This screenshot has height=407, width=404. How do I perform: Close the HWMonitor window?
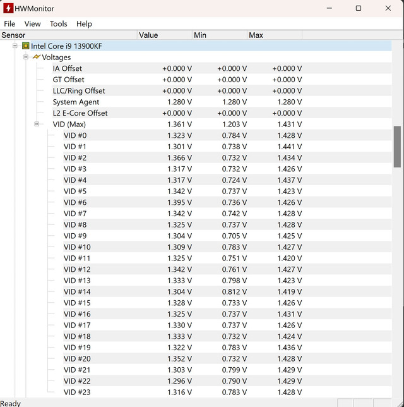(x=388, y=8)
